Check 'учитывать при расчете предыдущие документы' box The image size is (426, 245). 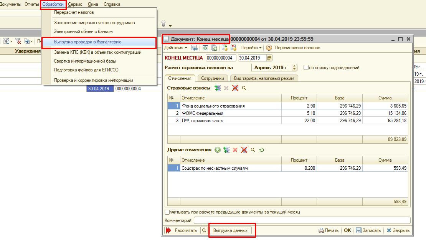[x=167, y=212]
